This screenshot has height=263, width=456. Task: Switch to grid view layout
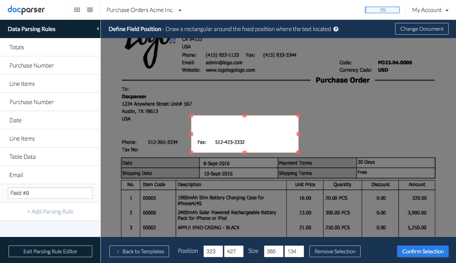[77, 10]
